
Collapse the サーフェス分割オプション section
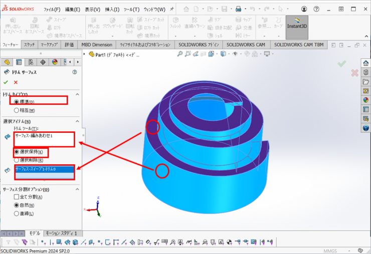pos(77,189)
